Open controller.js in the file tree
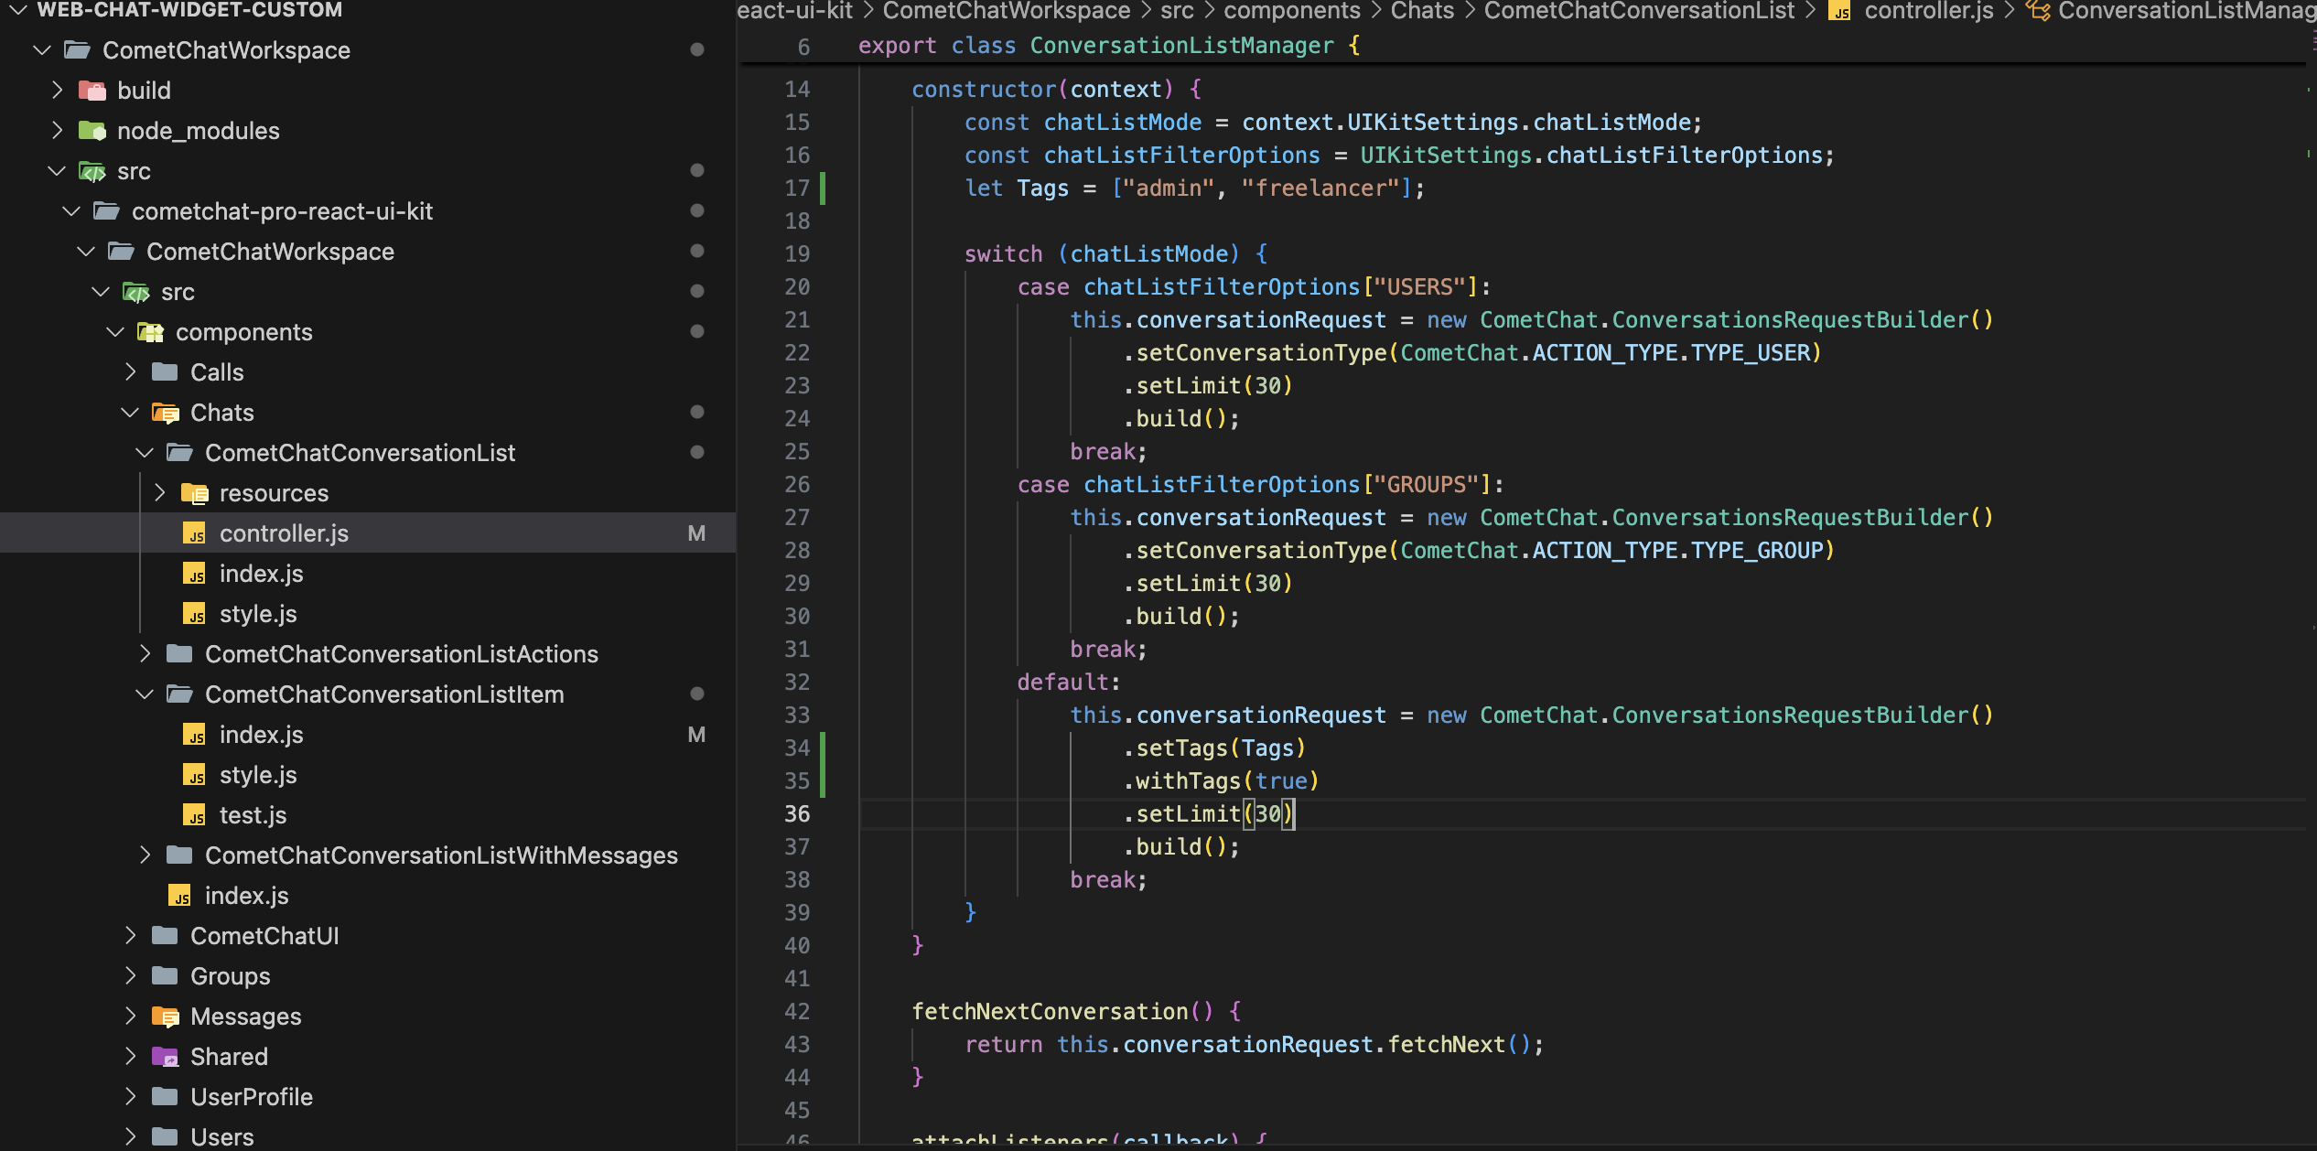 coord(368,533)
